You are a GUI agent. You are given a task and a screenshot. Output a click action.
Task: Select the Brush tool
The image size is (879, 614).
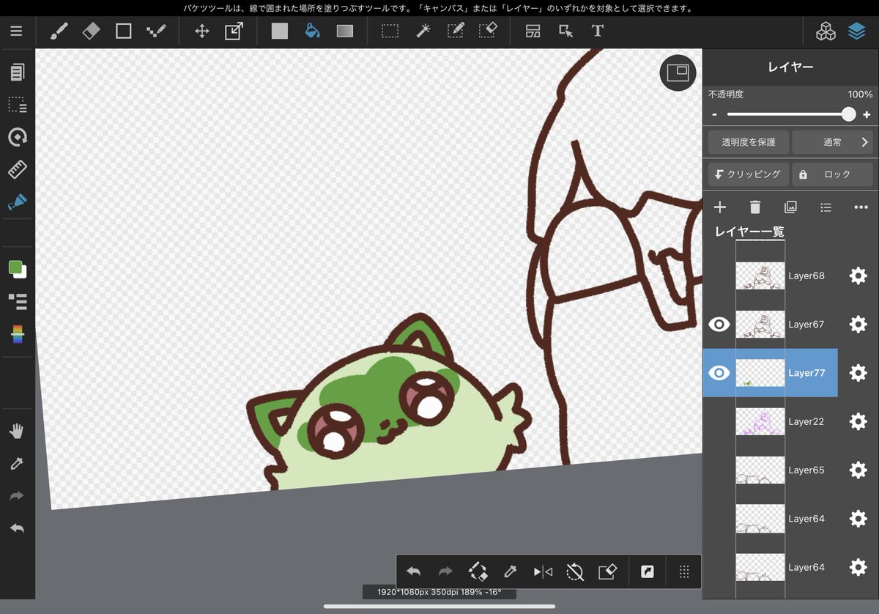point(59,32)
